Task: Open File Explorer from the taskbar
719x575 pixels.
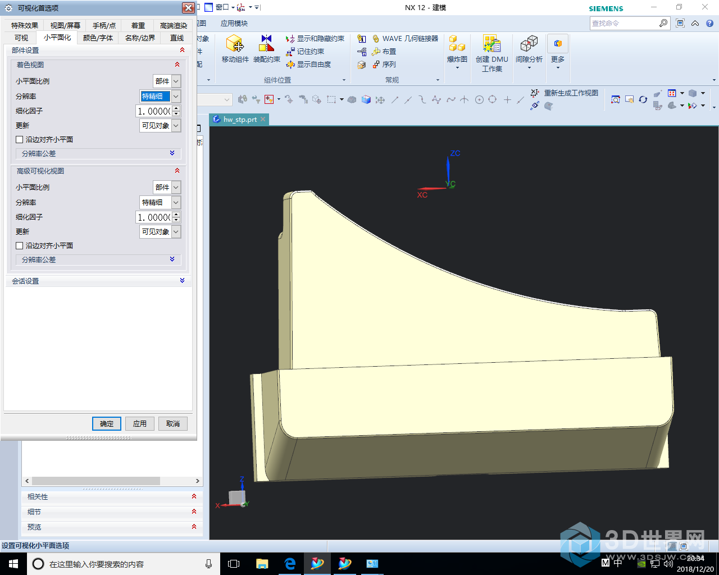Action: coord(262,564)
